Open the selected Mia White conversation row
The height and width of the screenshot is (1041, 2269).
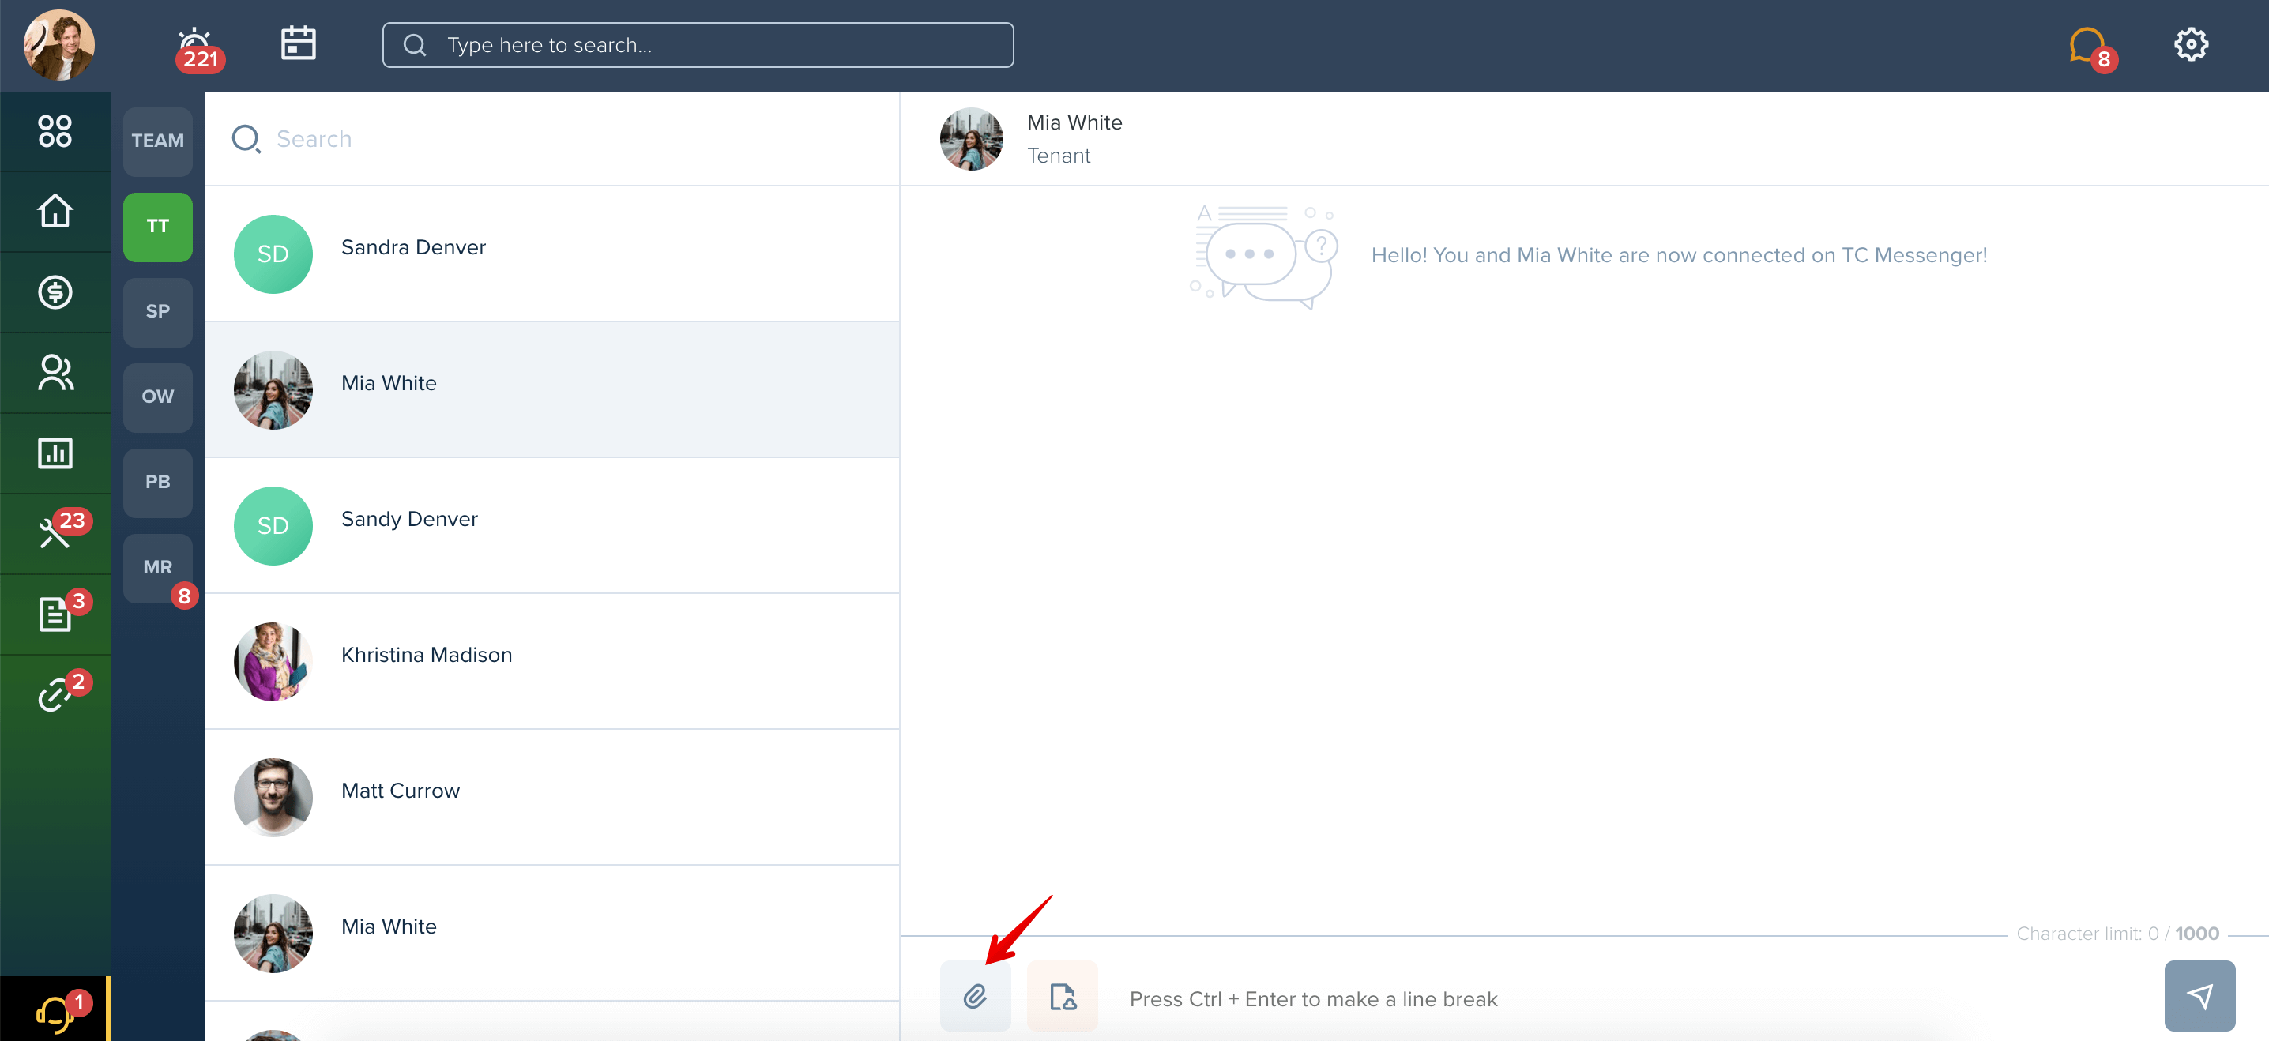[x=552, y=389]
